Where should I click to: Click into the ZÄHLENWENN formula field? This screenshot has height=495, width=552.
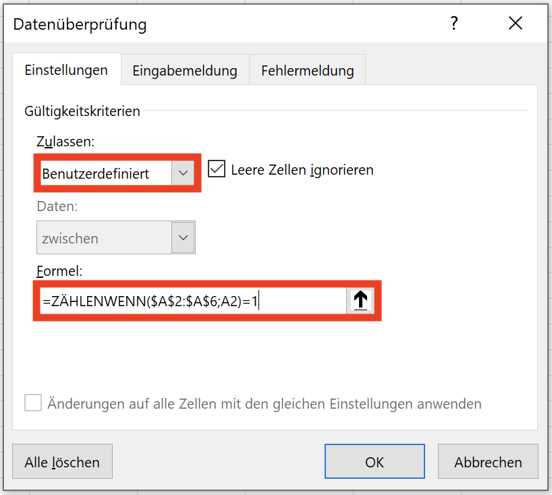pyautogui.click(x=193, y=301)
